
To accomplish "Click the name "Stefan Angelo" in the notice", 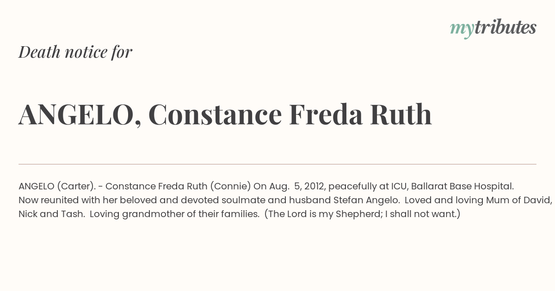I will pyautogui.click(x=366, y=200).
